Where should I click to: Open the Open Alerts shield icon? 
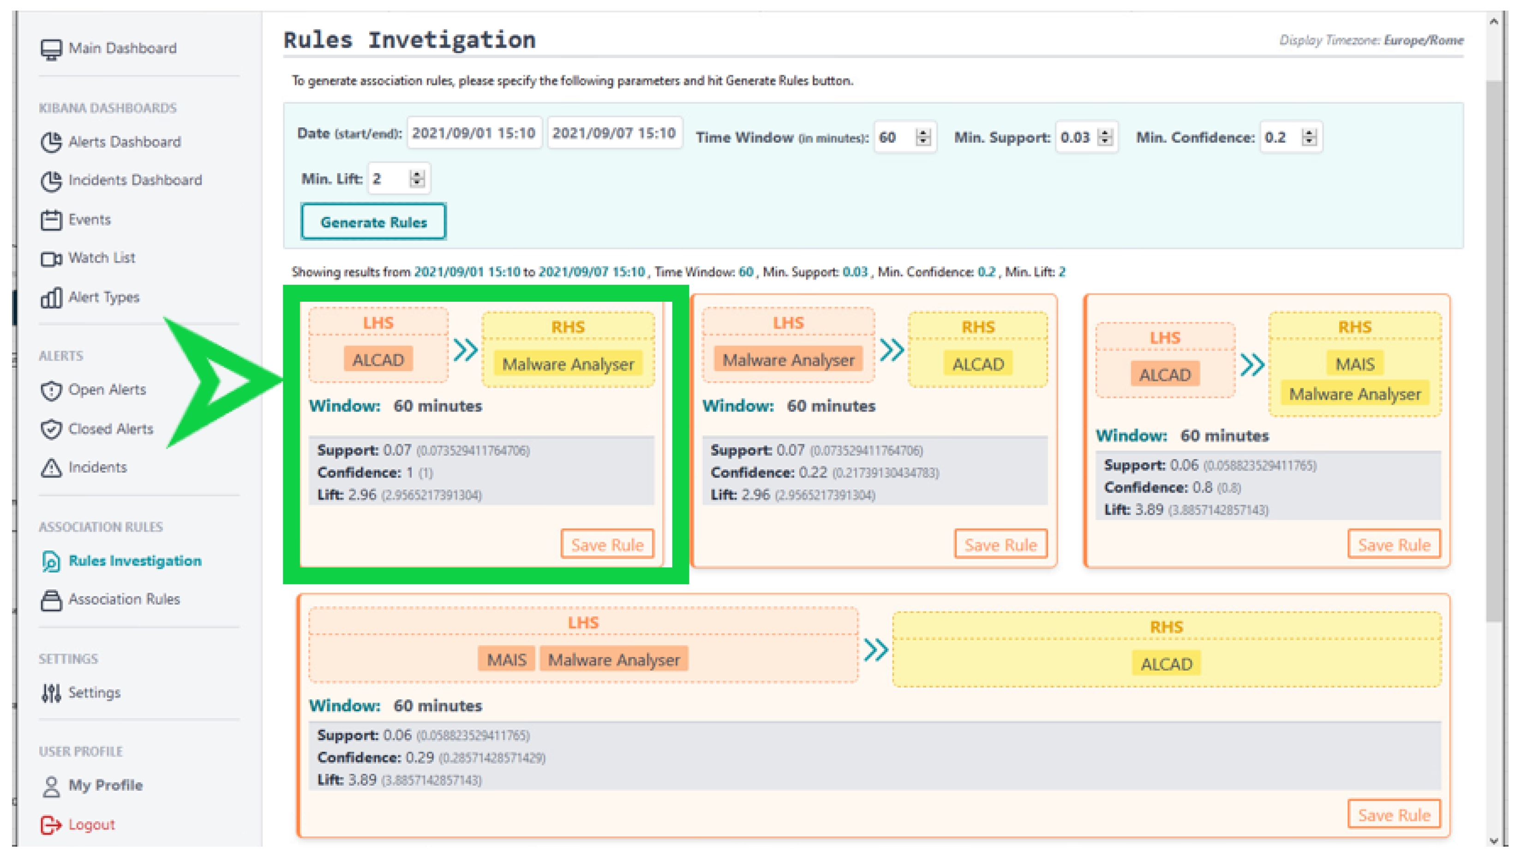pyautogui.click(x=51, y=390)
